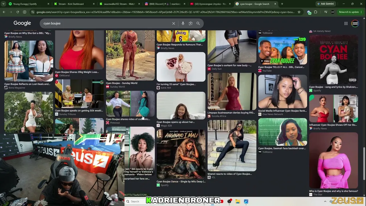Image resolution: width=366 pixels, height=206 pixels.
Task: Open the chrome profile icon in toolbar
Action: 333,12
